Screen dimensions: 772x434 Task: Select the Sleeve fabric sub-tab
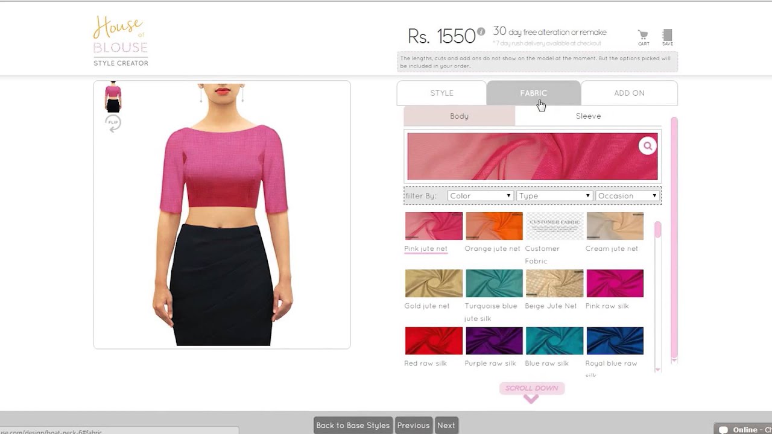[x=588, y=116]
